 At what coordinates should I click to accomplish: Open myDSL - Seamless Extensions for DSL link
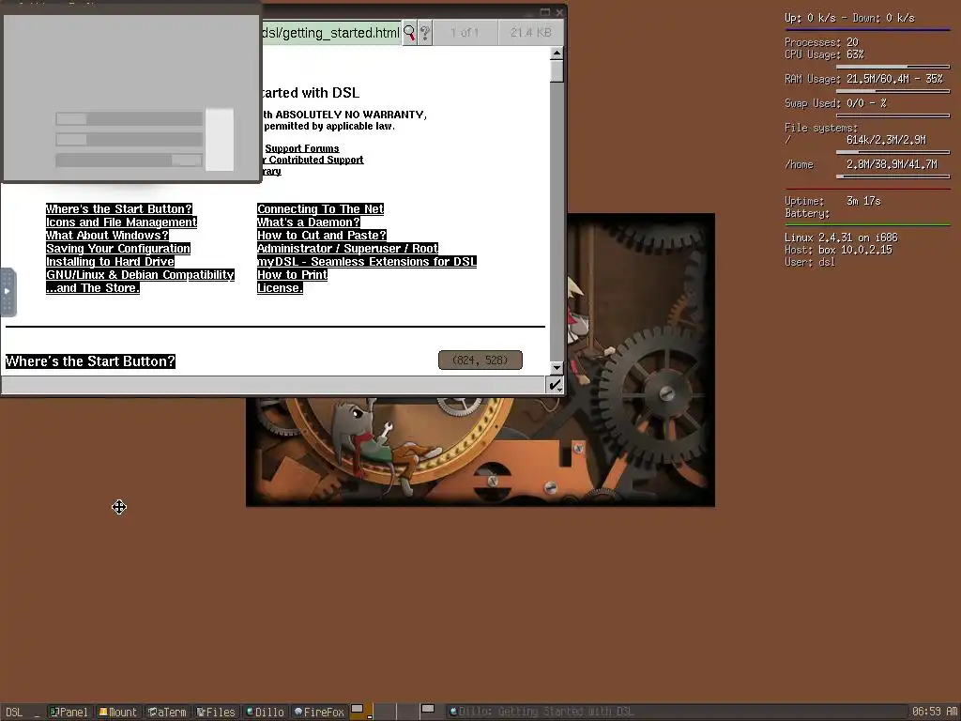coord(367,262)
